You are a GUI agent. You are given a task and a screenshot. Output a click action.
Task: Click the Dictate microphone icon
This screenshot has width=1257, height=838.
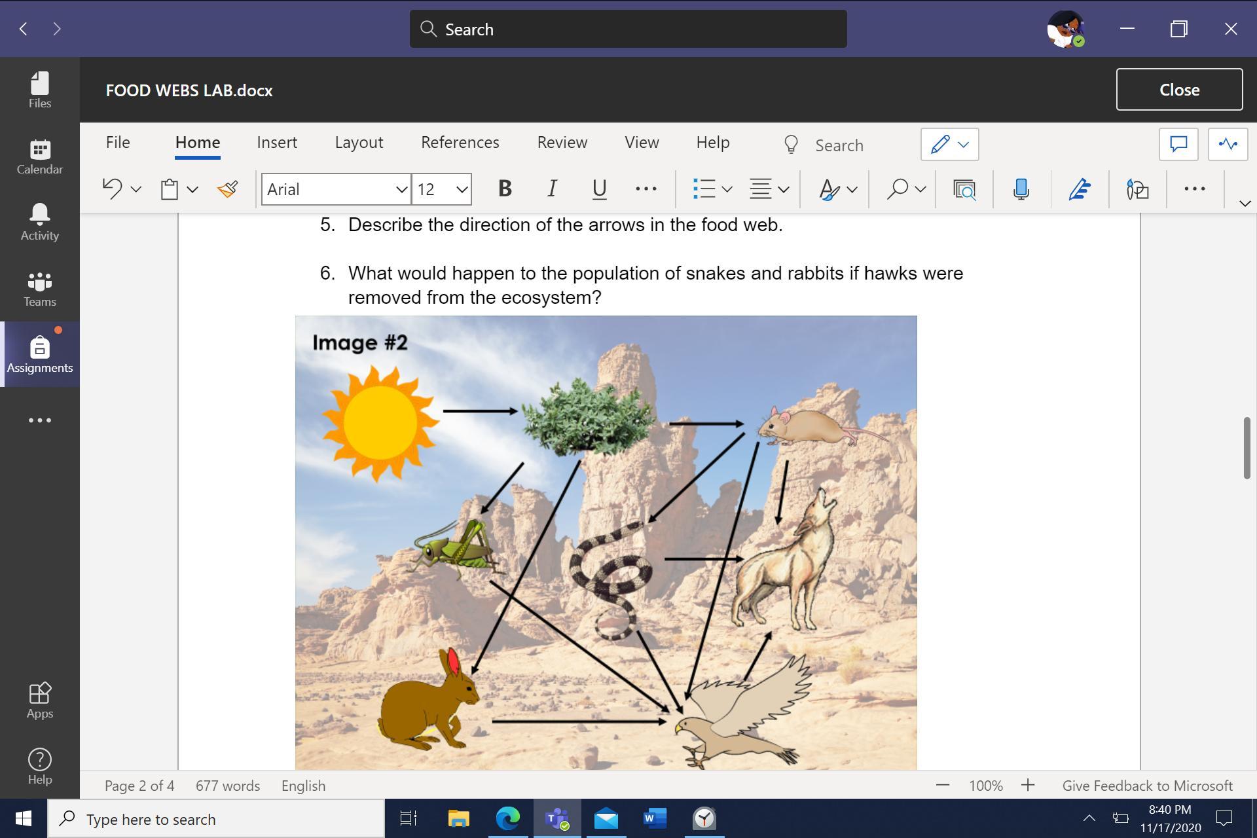[x=1021, y=189]
